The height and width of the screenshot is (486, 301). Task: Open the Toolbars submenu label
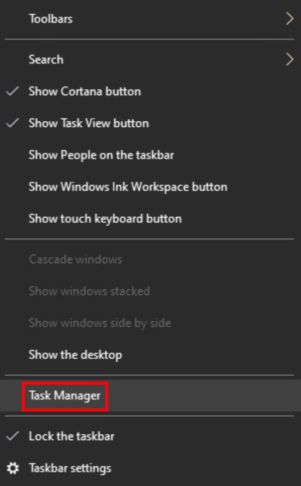(51, 19)
